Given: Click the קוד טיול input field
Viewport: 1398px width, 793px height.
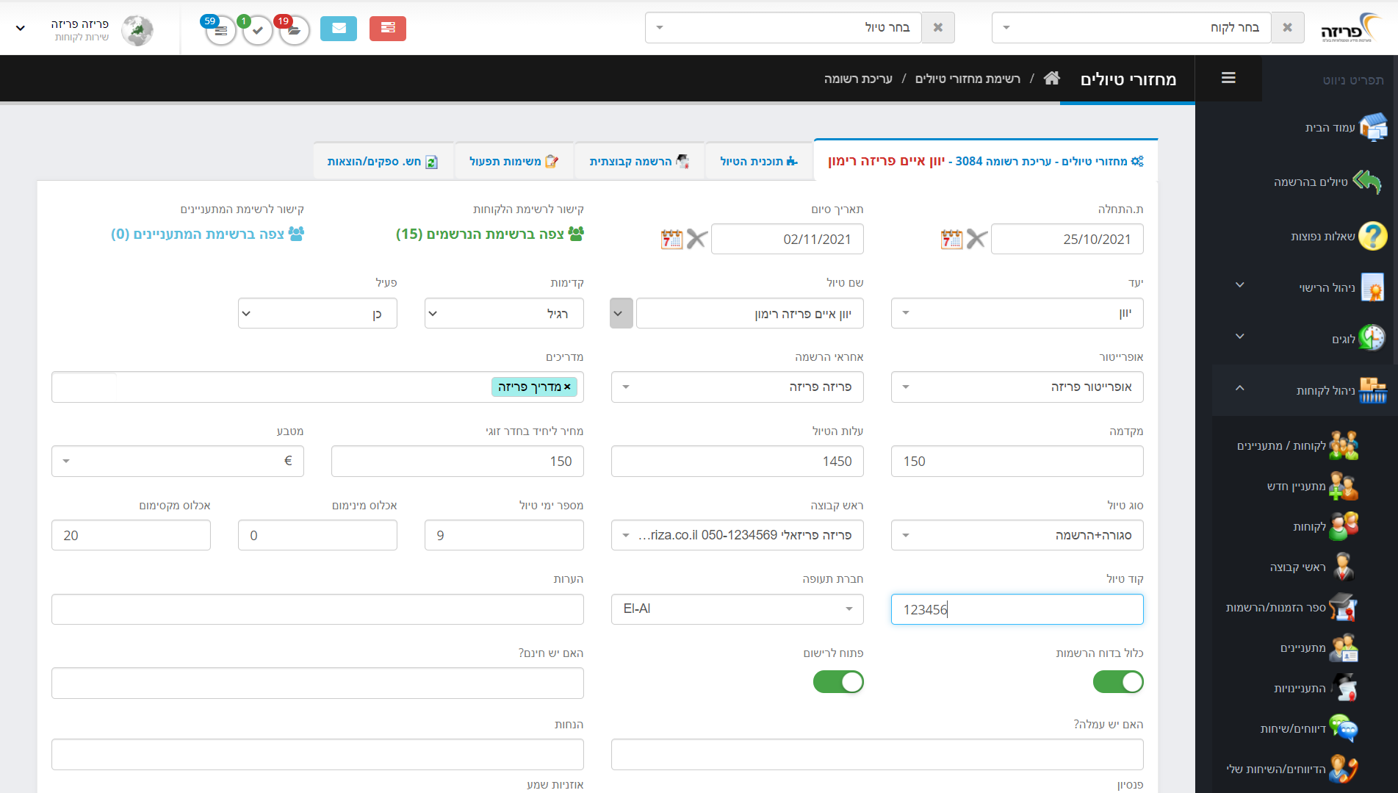Looking at the screenshot, I should coord(1017,609).
